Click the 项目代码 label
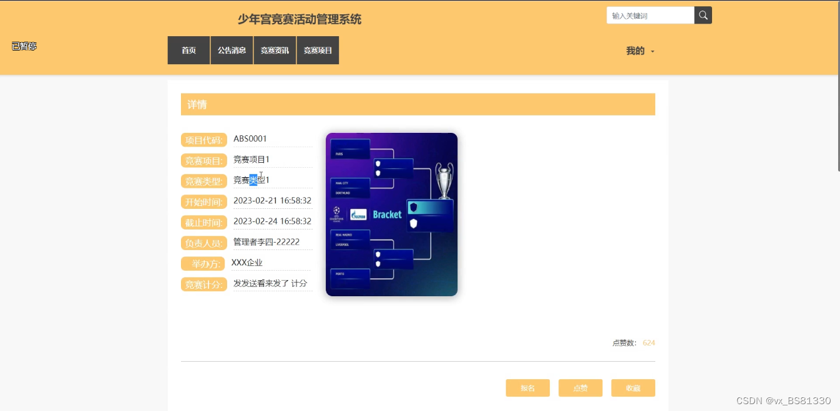The width and height of the screenshot is (840, 411). point(204,140)
